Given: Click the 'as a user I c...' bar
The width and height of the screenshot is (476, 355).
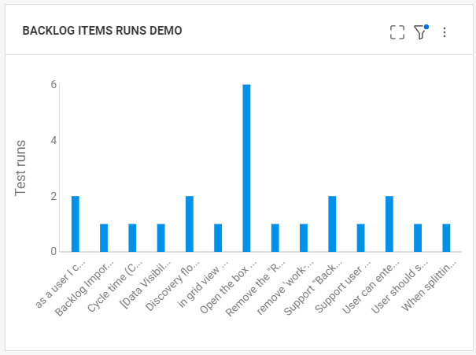Looking at the screenshot, I should [76, 224].
